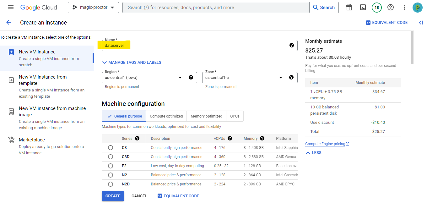This screenshot has width=427, height=203.
Task: Choose the N2 series radio button
Action: click(111, 175)
